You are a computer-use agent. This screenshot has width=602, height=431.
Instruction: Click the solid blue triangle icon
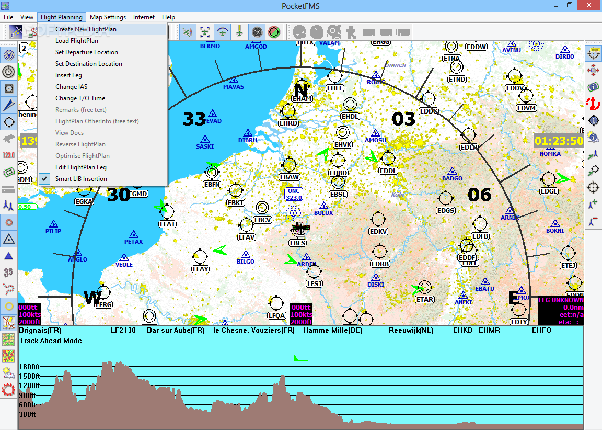[9, 256]
